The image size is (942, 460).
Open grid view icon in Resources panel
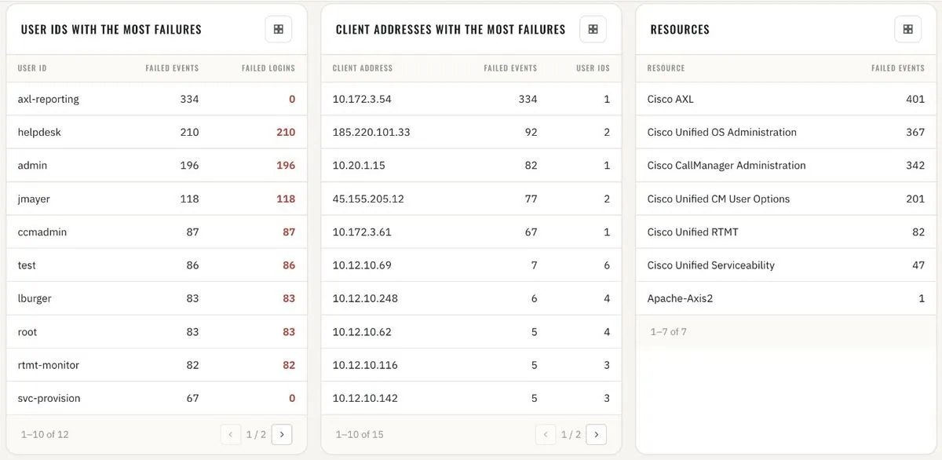(x=908, y=29)
